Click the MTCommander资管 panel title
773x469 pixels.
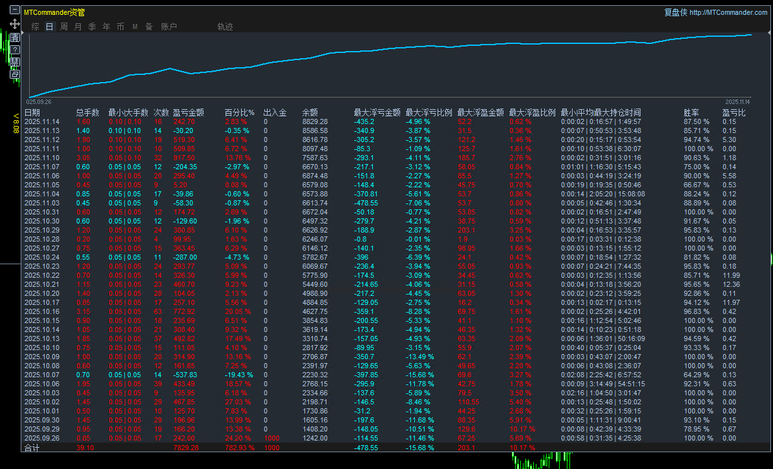[54, 12]
